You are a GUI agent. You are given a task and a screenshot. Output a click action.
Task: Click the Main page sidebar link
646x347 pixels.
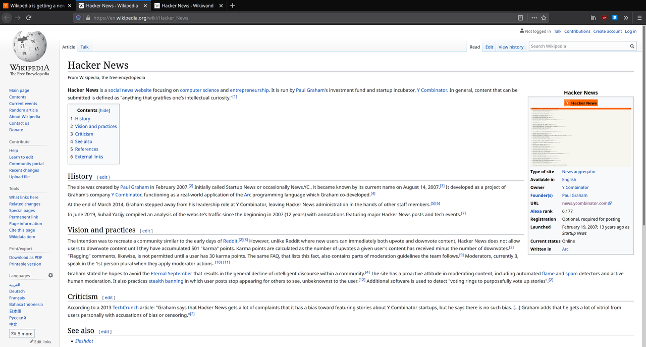pos(19,90)
